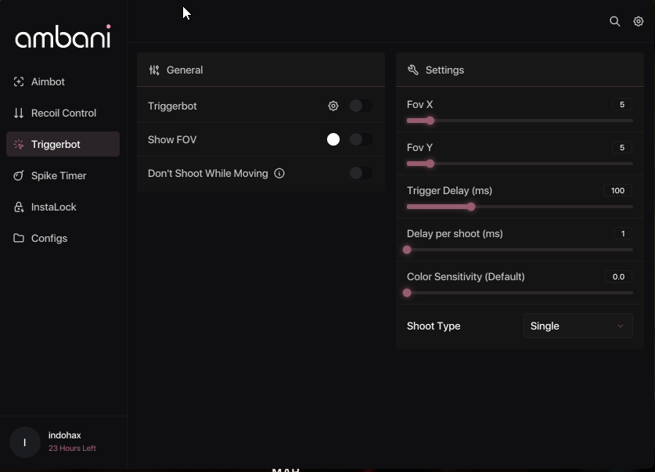Click the Fov X value box
Image resolution: width=655 pixels, height=472 pixels.
pos(622,104)
